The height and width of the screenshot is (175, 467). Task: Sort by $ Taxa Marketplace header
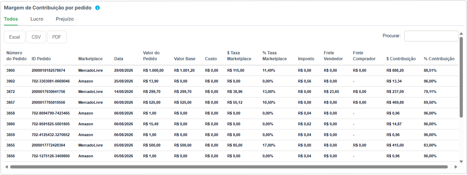tap(239, 56)
